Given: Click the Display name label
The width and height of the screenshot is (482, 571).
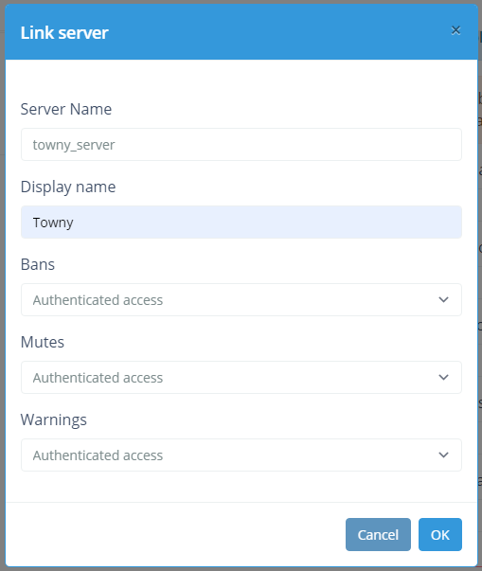Looking at the screenshot, I should (x=68, y=187).
